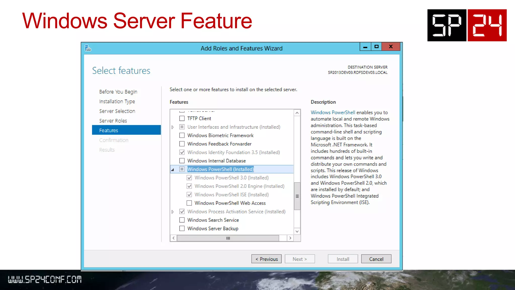Expand User Interfaces and Infrastructure node
Screen dimensions: 515x290
point(173,127)
